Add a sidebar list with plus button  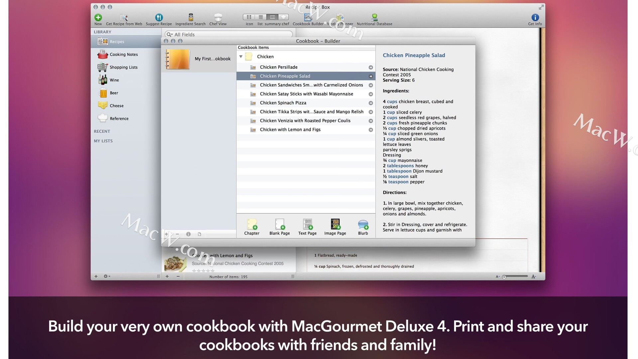96,276
